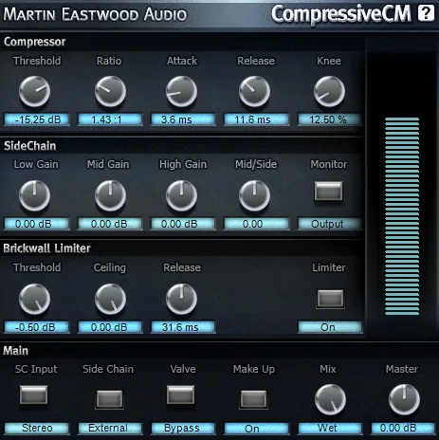Click the Limiter On status display
This screenshot has height=440, width=439.
329,327
